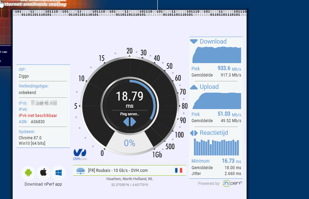The width and height of the screenshot is (309, 199).
Task: Click the Upload speed graph
Action: coord(217,101)
